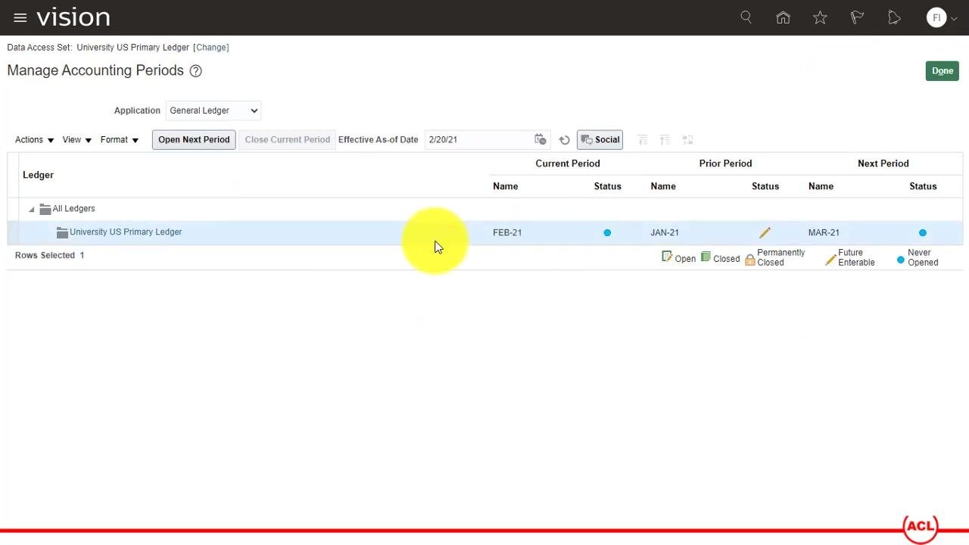
Task: Click the Never Opened legend entry
Action: click(918, 257)
